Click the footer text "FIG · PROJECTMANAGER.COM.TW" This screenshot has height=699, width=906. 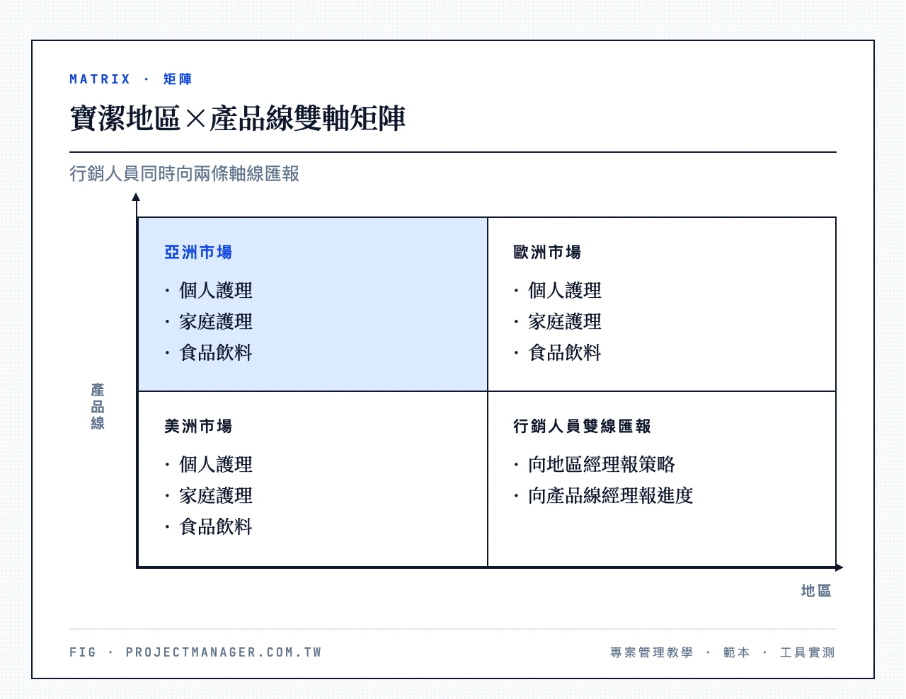pyautogui.click(x=195, y=652)
